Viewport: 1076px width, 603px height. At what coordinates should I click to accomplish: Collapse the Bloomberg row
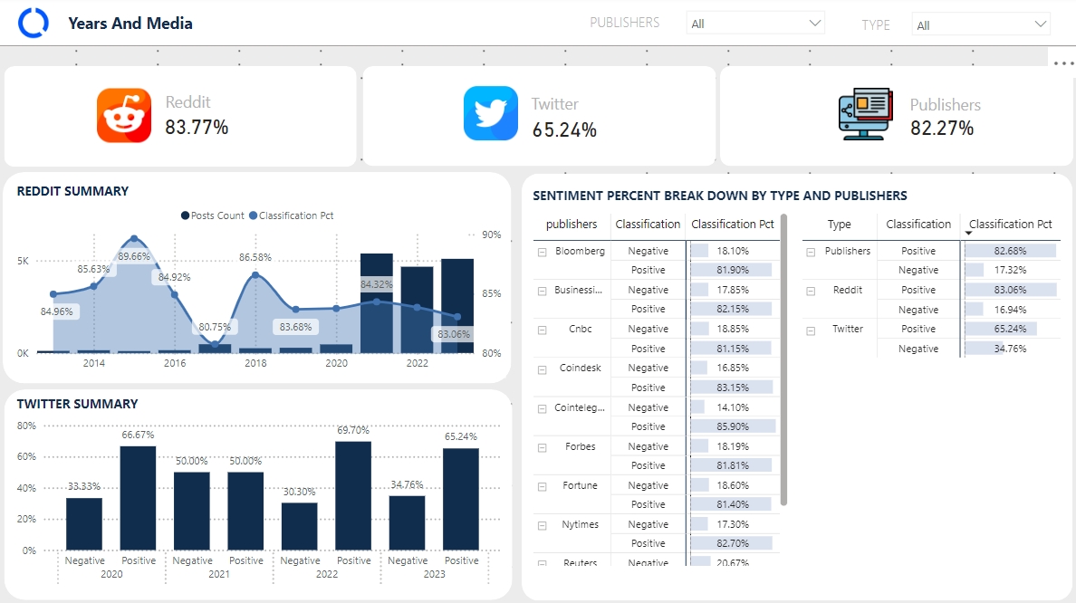[x=543, y=252]
